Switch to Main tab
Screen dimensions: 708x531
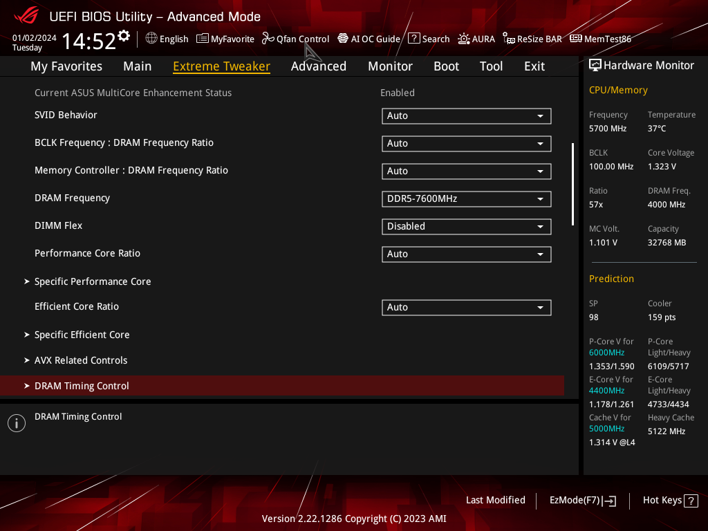(138, 66)
